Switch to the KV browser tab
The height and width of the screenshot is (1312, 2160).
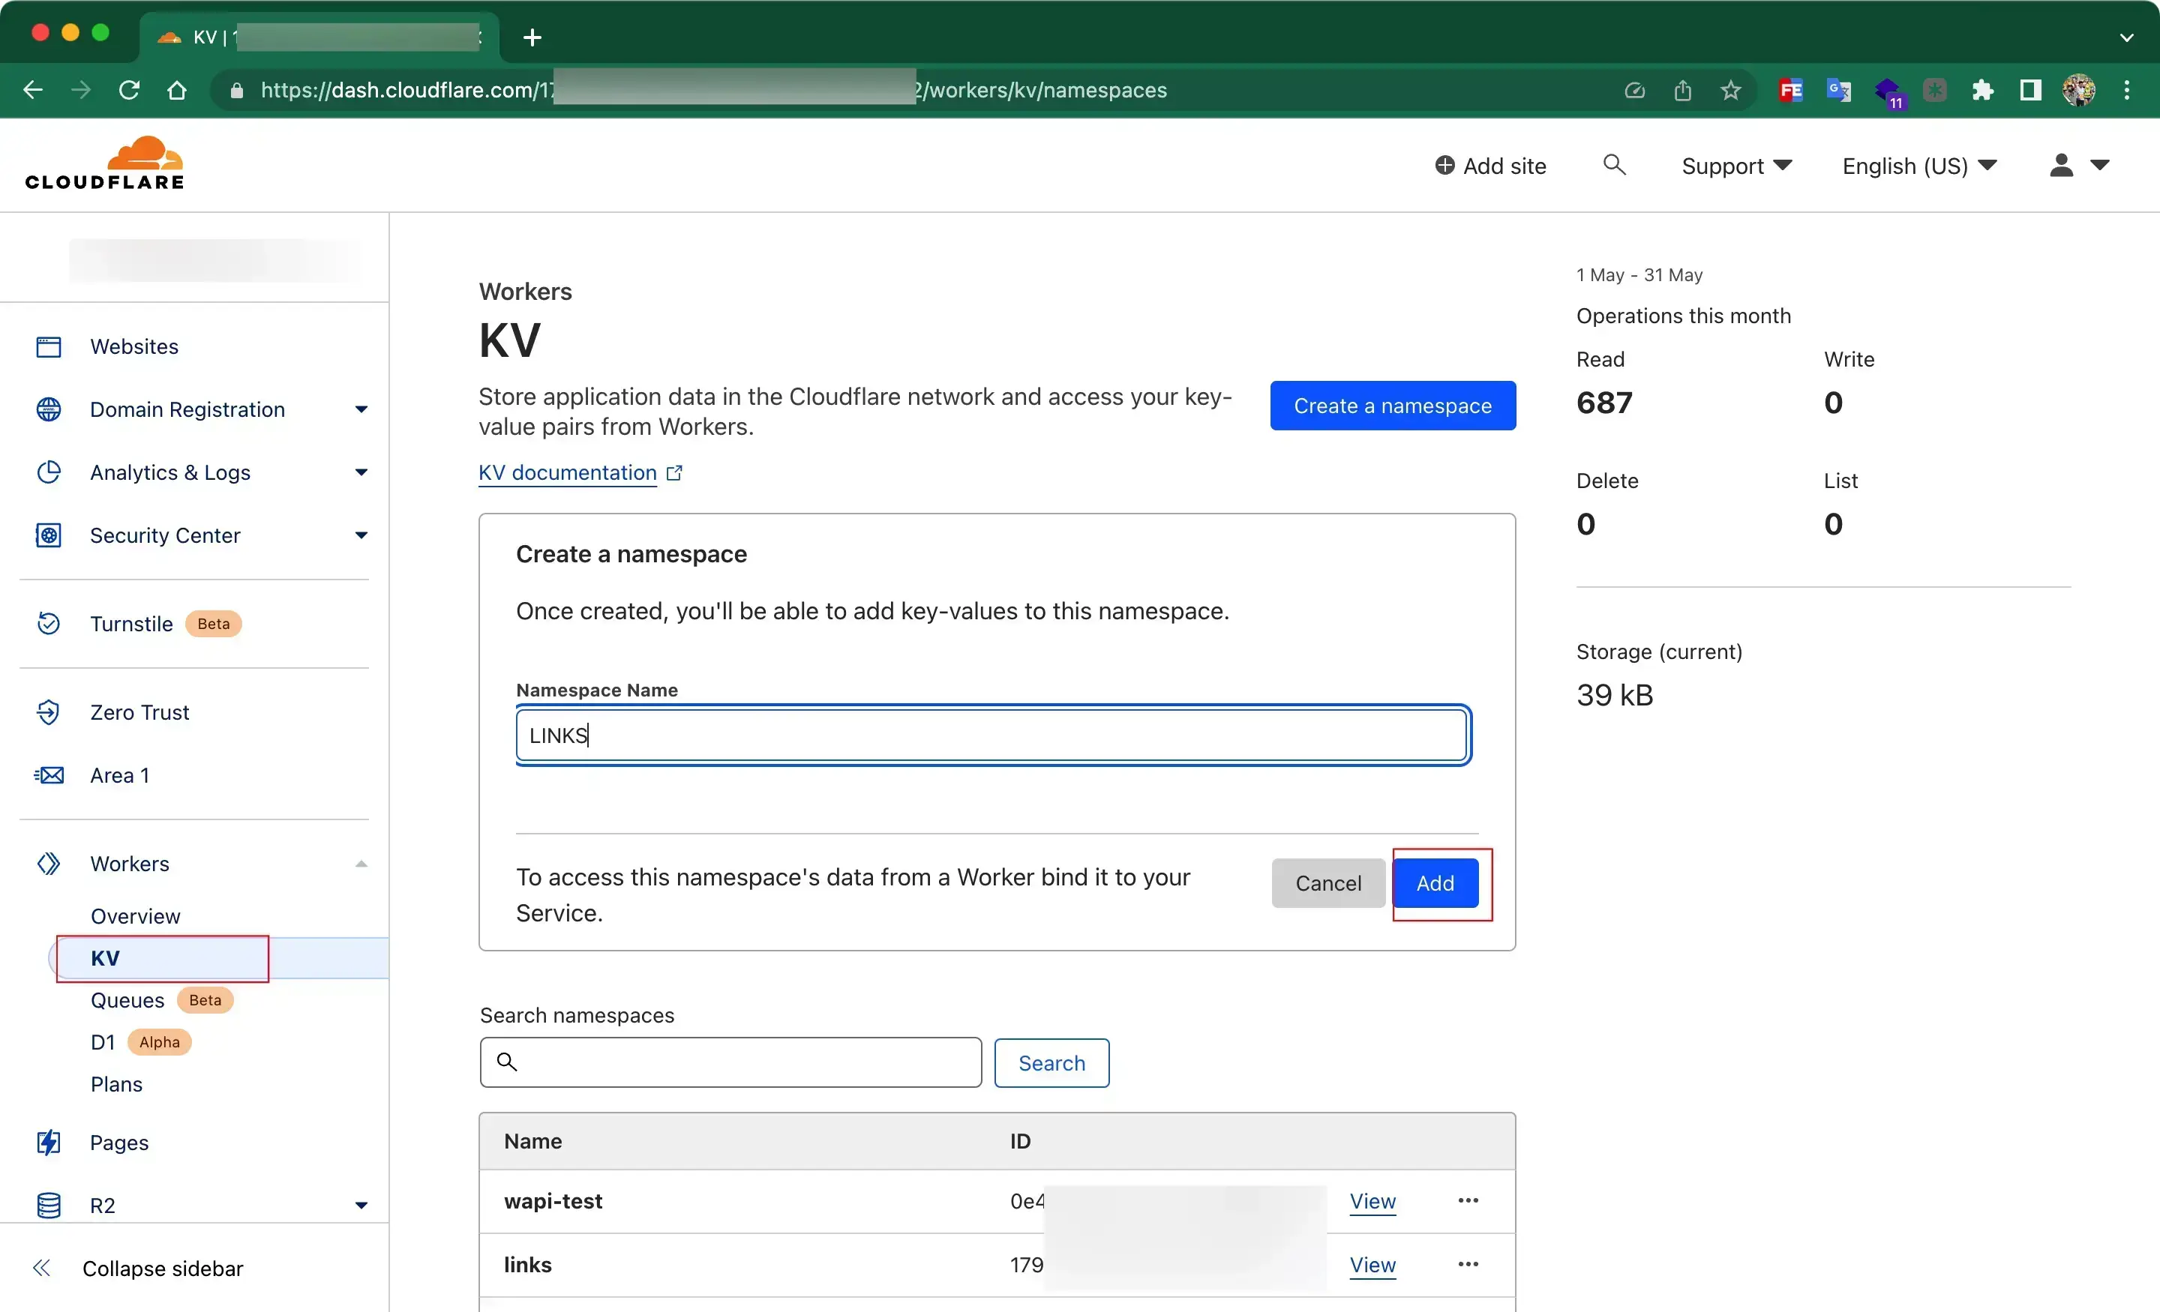coord(320,37)
